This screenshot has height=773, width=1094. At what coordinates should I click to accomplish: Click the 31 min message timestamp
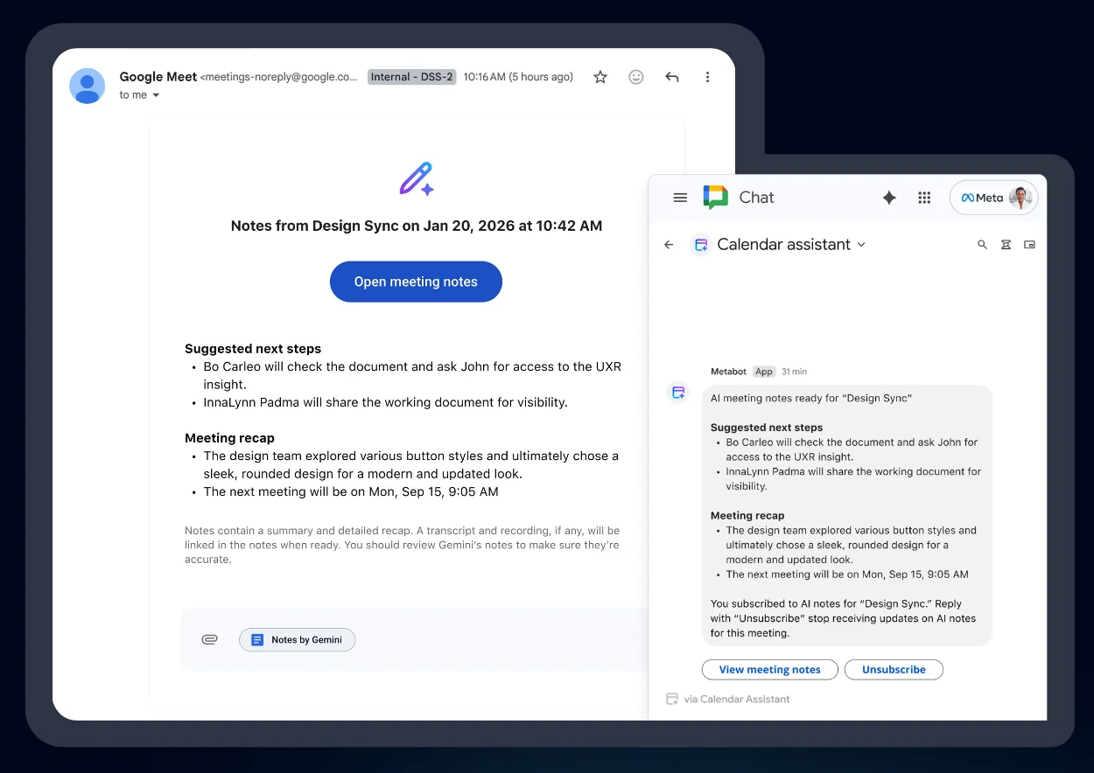coord(794,372)
